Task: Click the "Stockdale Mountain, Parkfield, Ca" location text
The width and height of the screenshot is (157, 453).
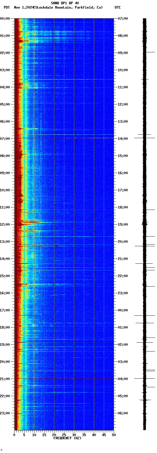Action: point(68,7)
